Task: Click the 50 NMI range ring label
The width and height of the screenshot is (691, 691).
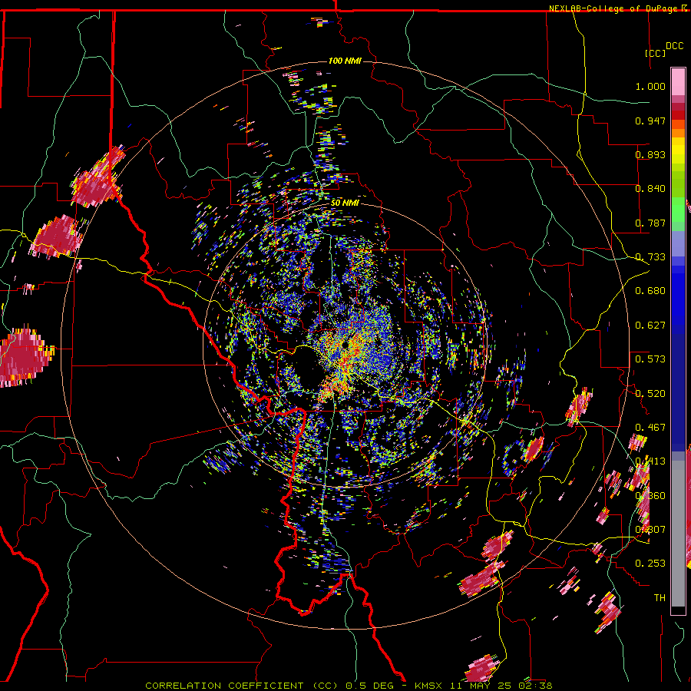Action: point(345,203)
